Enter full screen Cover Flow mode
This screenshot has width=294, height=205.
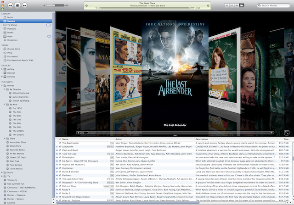click(287, 133)
